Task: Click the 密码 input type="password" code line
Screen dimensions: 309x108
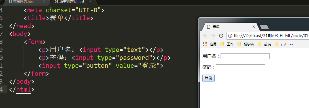Action: click(x=105, y=58)
